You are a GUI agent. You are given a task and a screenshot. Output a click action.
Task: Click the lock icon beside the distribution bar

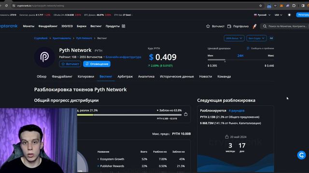185,114
